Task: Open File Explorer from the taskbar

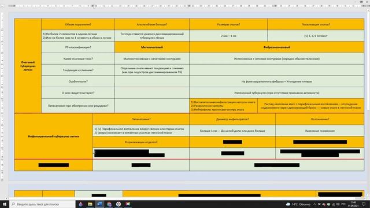Action: pos(90,204)
